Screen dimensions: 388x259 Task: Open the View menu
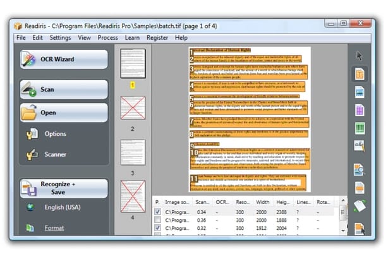pos(85,38)
